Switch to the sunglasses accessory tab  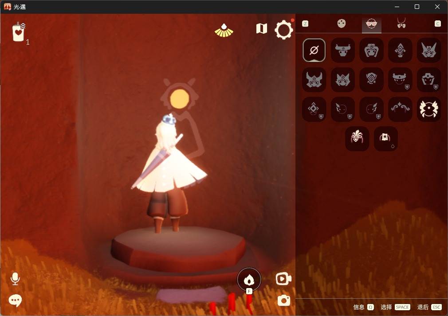point(371,24)
